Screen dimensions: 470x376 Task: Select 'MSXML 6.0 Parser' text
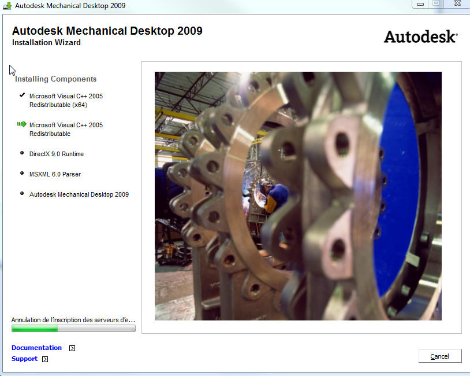click(x=55, y=174)
